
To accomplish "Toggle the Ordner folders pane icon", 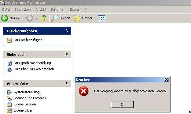I will pos(77,18).
